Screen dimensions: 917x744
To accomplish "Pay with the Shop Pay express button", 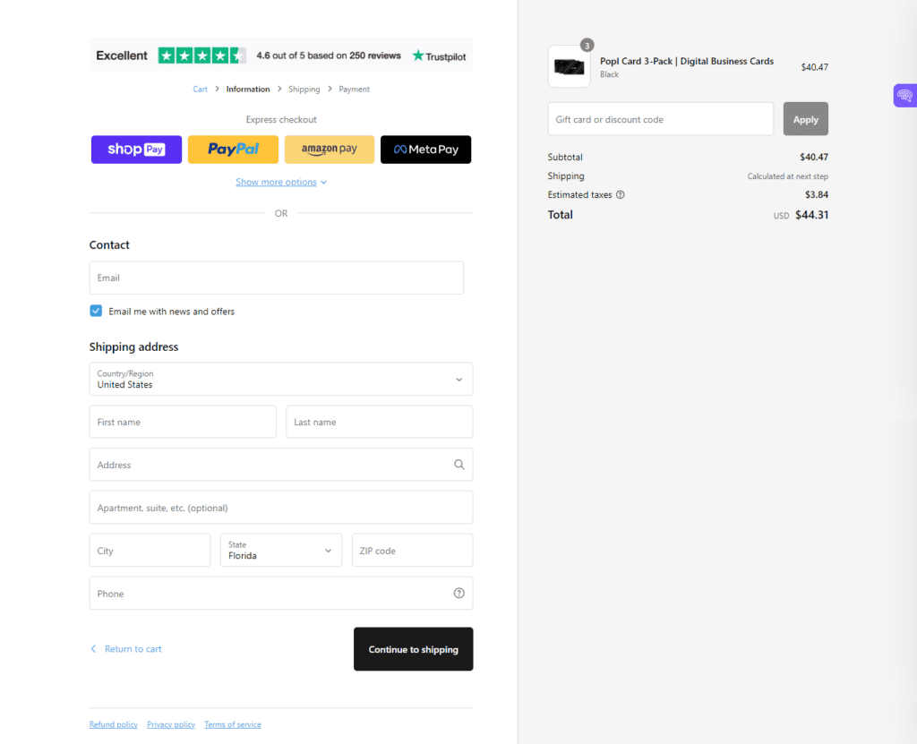I will pos(136,150).
